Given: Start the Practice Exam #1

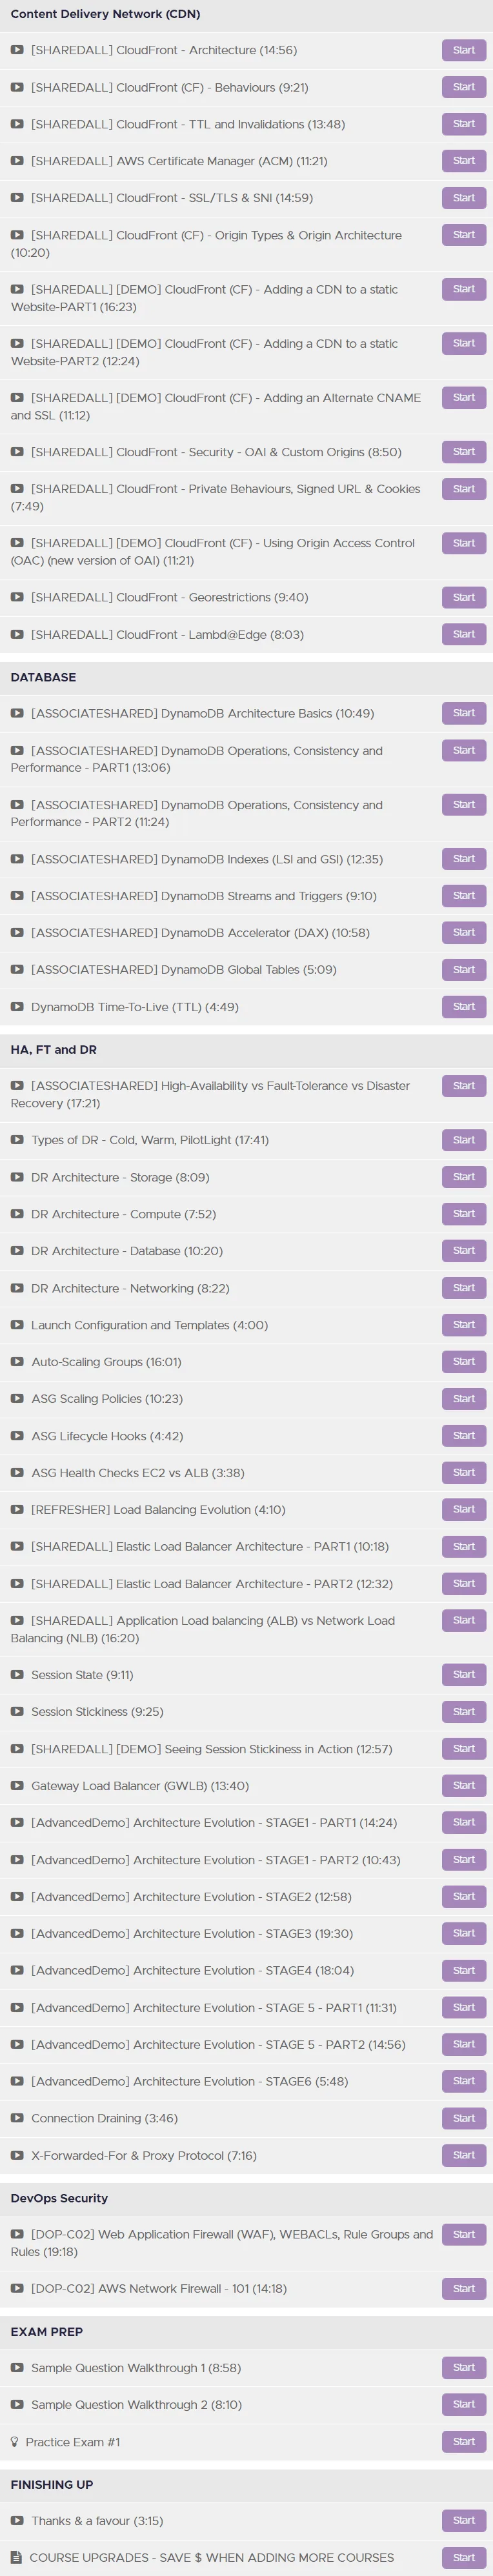Looking at the screenshot, I should (x=464, y=2442).
